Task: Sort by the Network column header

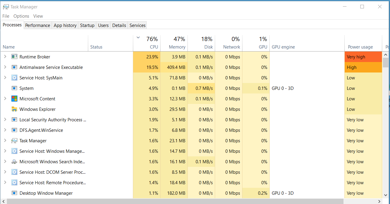Action: tap(229, 43)
